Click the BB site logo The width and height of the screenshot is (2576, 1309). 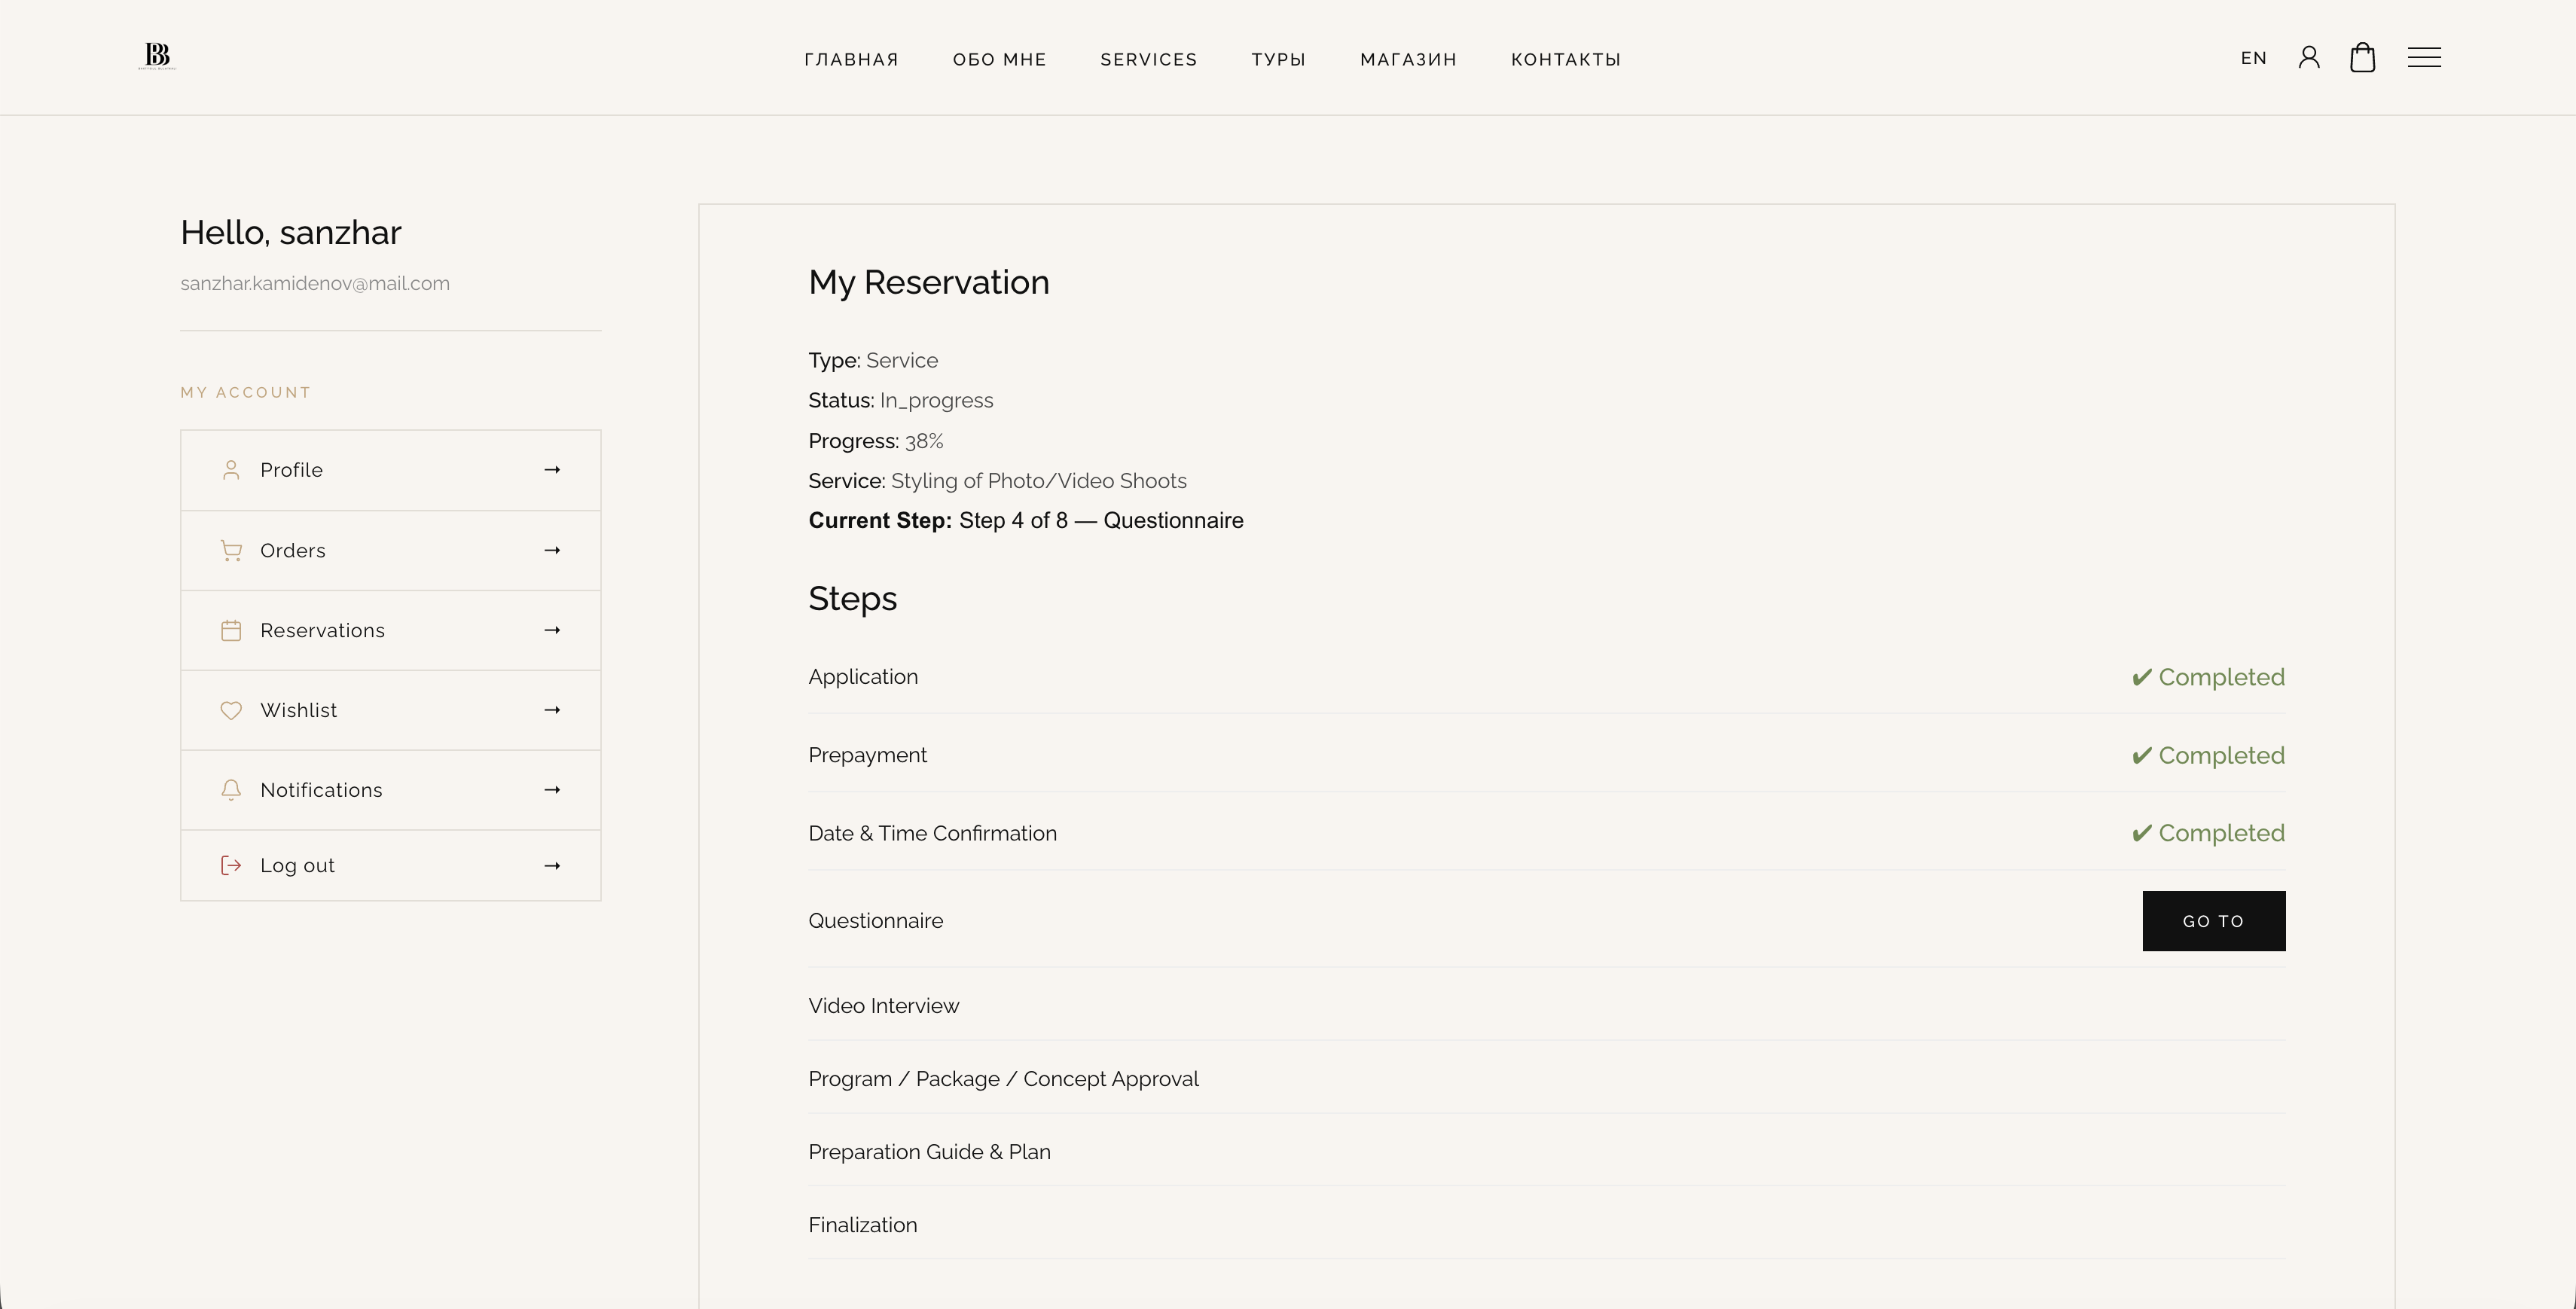click(x=157, y=56)
